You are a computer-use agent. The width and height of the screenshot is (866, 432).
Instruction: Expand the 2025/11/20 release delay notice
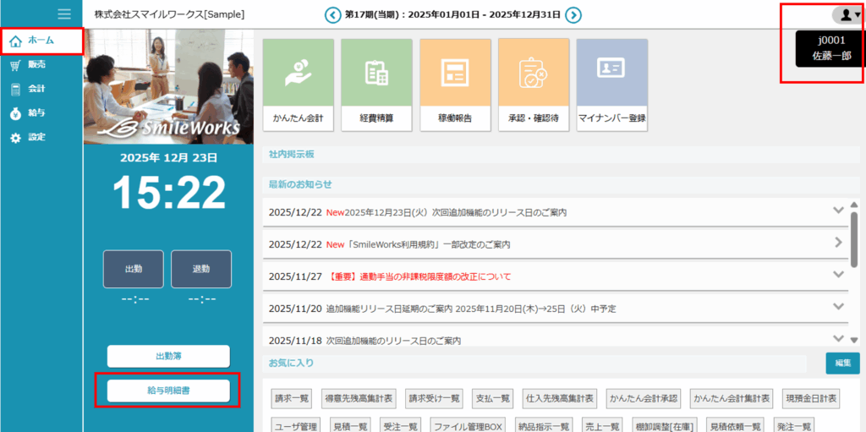tap(838, 308)
